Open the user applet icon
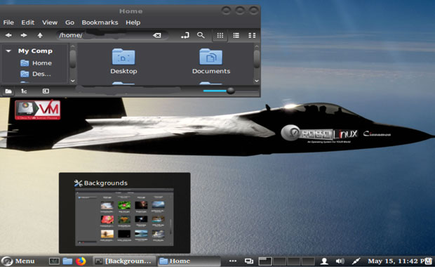This screenshot has height=267, width=435. coord(324,261)
